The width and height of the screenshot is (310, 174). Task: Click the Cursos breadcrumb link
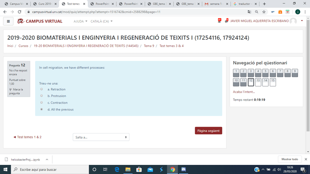click(23, 46)
